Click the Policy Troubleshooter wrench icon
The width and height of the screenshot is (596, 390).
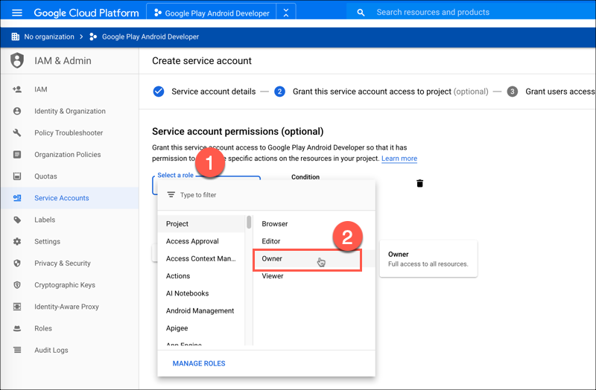point(17,133)
